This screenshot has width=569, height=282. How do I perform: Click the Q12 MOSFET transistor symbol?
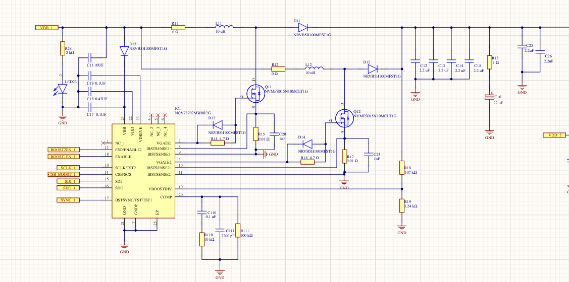pos(343,118)
